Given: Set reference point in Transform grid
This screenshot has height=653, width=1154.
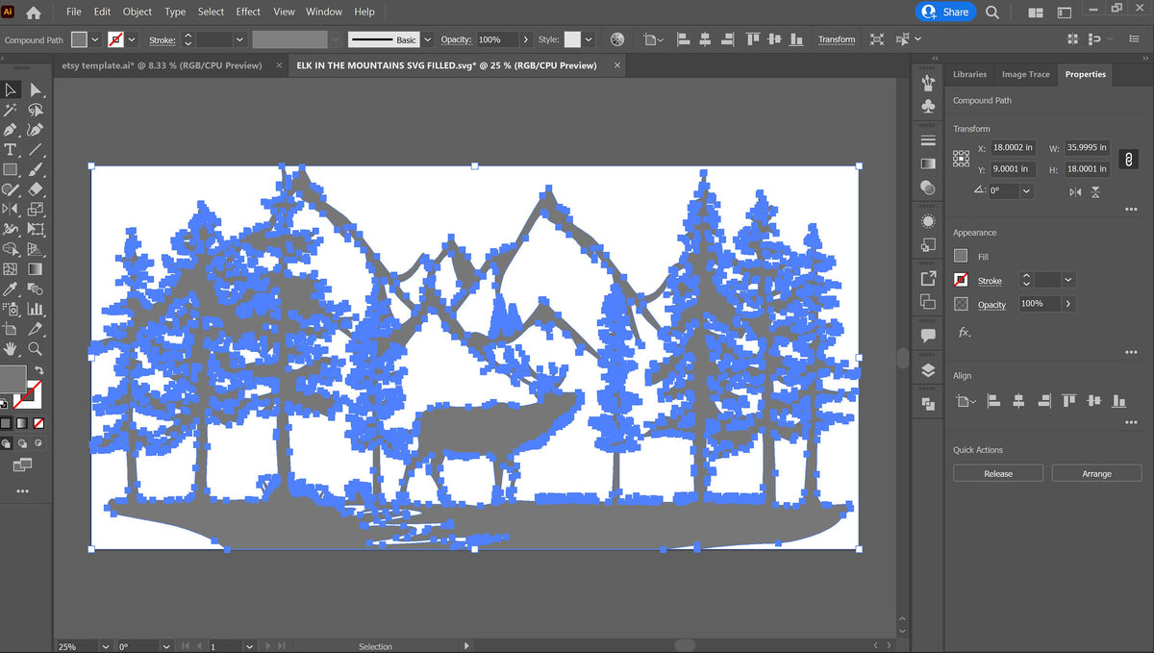Looking at the screenshot, I should 961,159.
